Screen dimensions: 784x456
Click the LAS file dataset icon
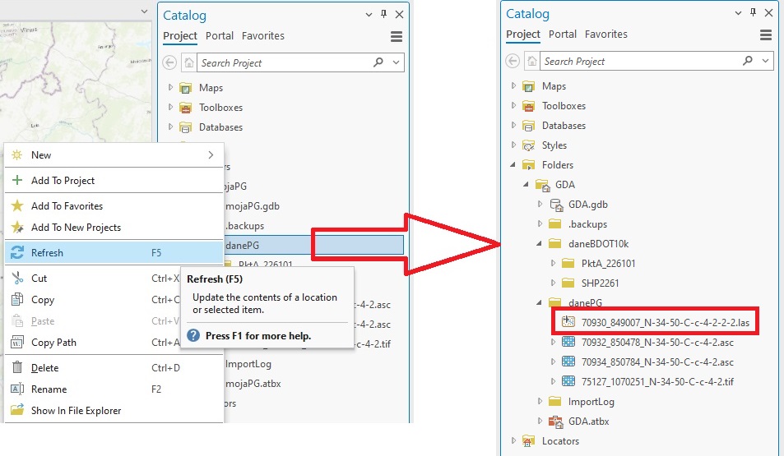point(568,323)
